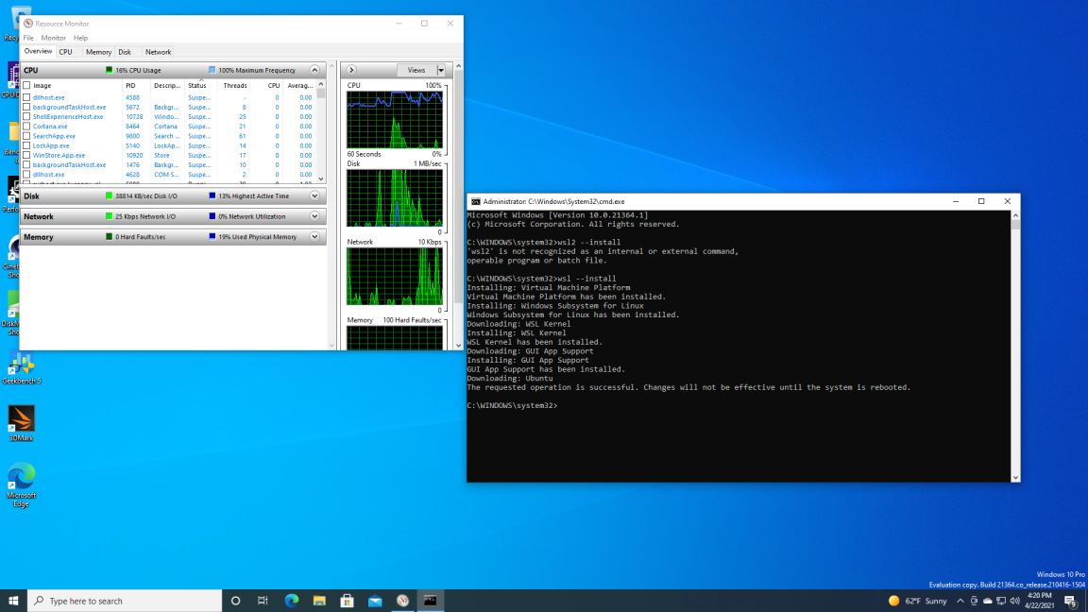Expand the Network section chevron

tap(314, 216)
